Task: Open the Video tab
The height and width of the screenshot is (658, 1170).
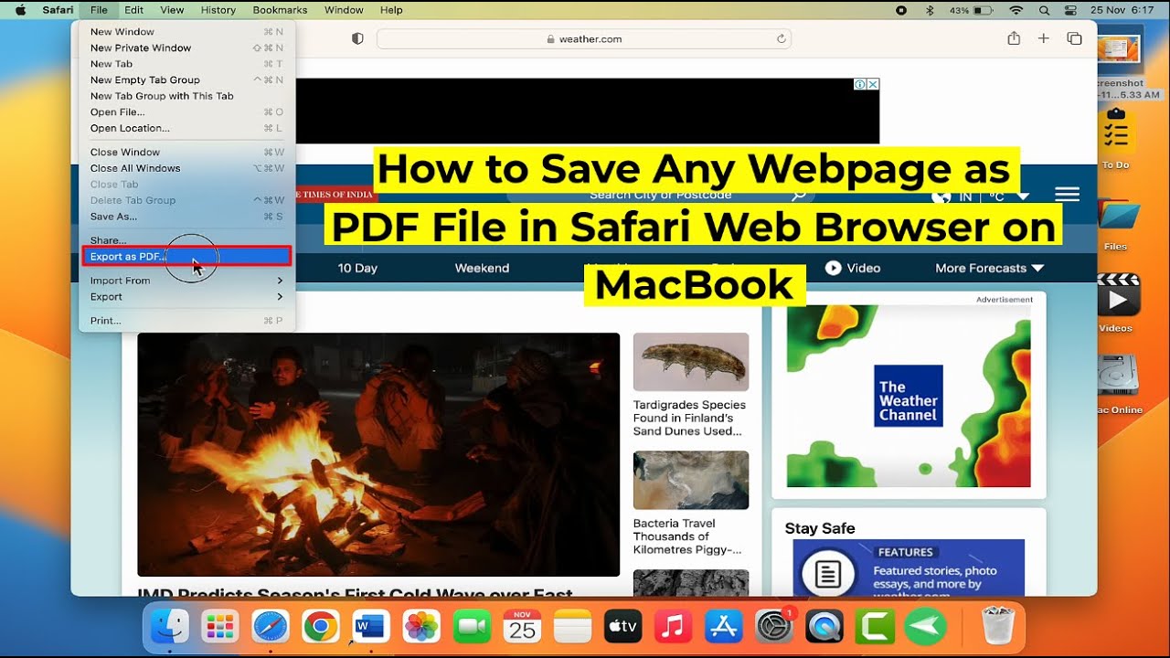Action: click(853, 268)
